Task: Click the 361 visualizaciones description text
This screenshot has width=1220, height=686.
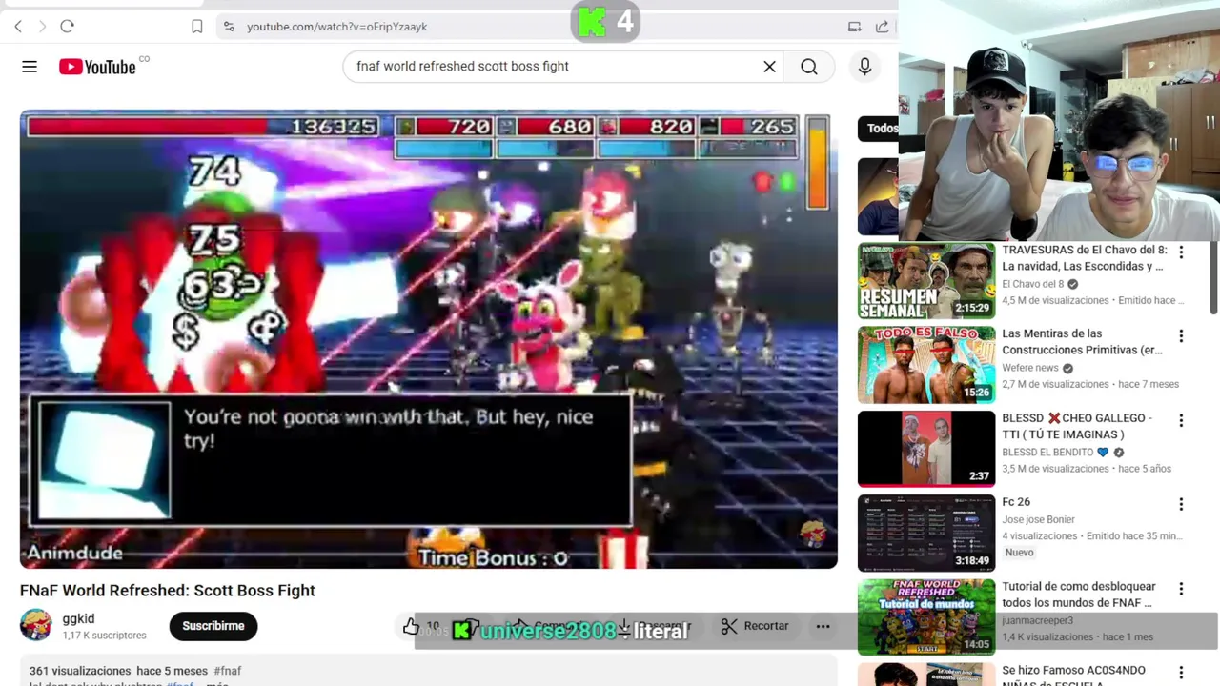Action: point(80,671)
